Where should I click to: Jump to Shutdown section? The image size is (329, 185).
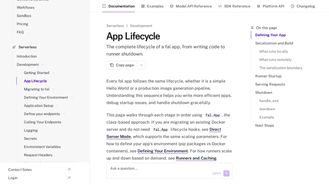(x=264, y=92)
